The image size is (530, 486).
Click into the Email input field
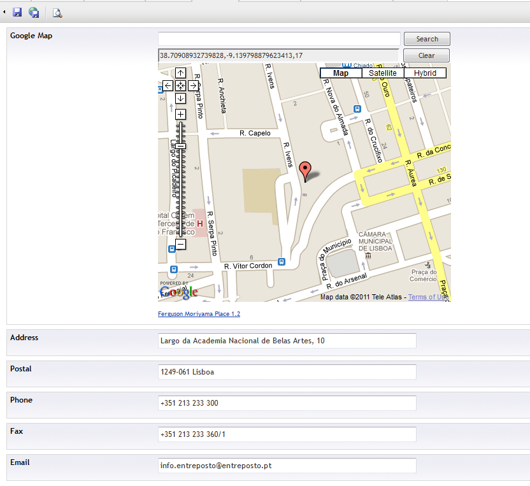pos(287,466)
